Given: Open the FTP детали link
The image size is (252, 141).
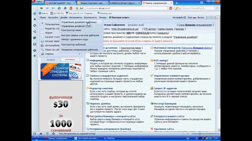Looking at the screenshot, I should point(150,29).
